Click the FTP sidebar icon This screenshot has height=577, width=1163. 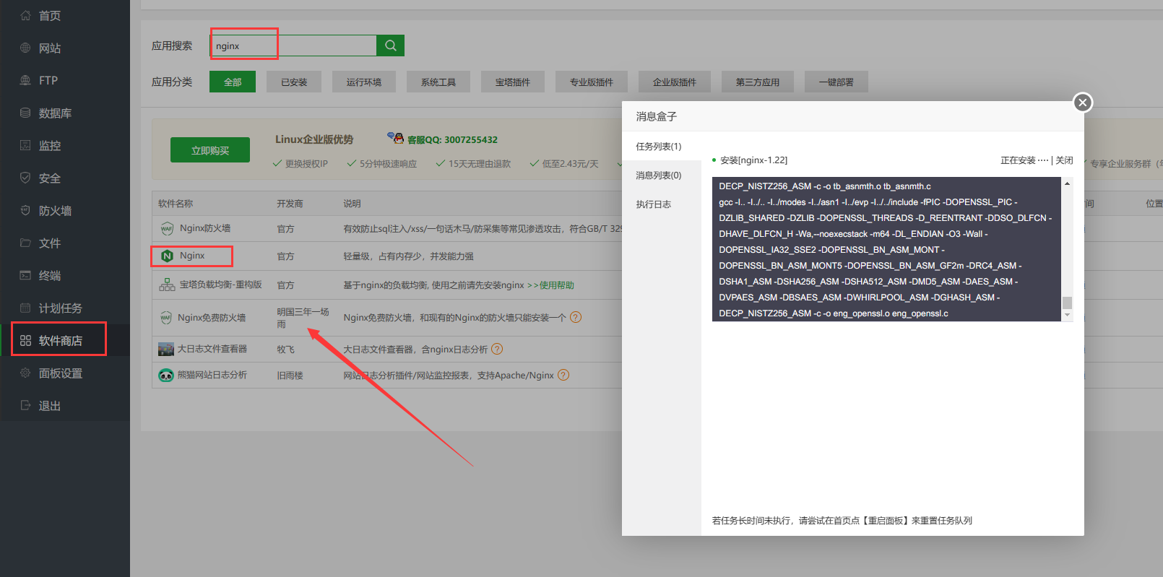[x=25, y=80]
